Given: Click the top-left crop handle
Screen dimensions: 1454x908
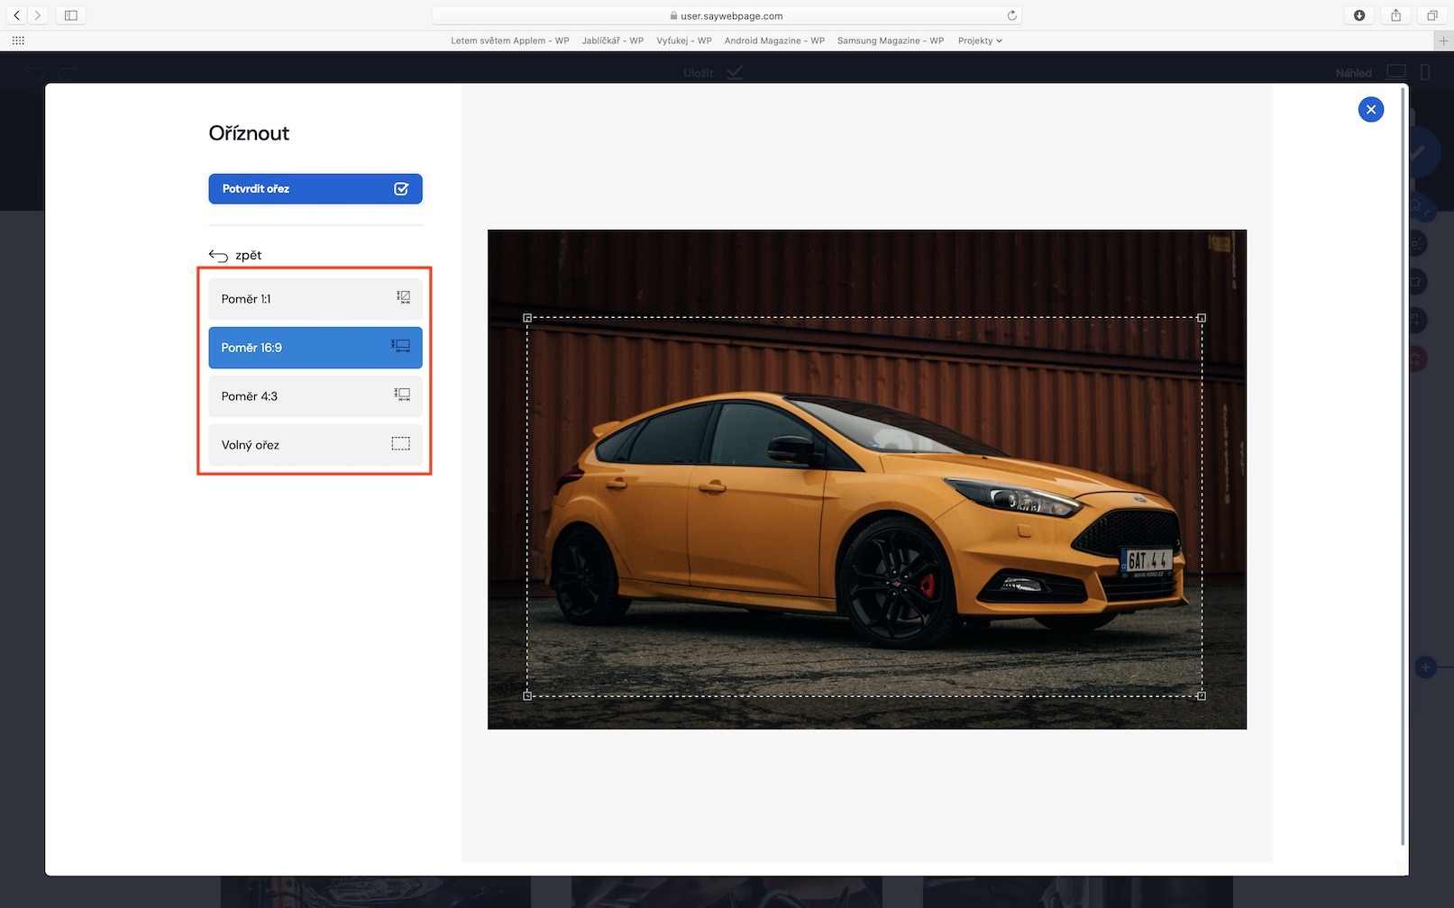Looking at the screenshot, I should click(527, 318).
